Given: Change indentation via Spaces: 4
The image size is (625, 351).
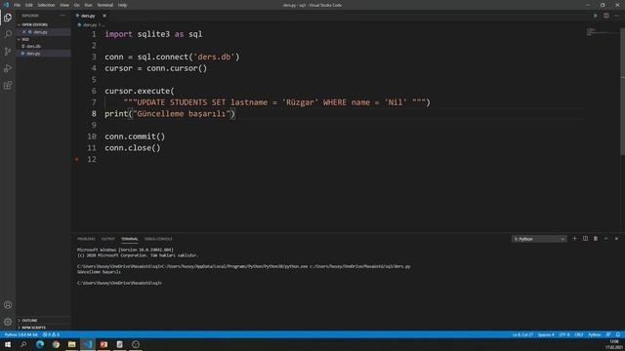Looking at the screenshot, I should (x=546, y=334).
